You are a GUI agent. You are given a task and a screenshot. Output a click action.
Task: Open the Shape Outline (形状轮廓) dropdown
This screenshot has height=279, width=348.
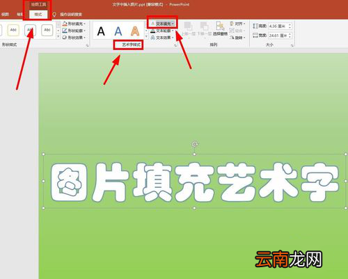74,31
